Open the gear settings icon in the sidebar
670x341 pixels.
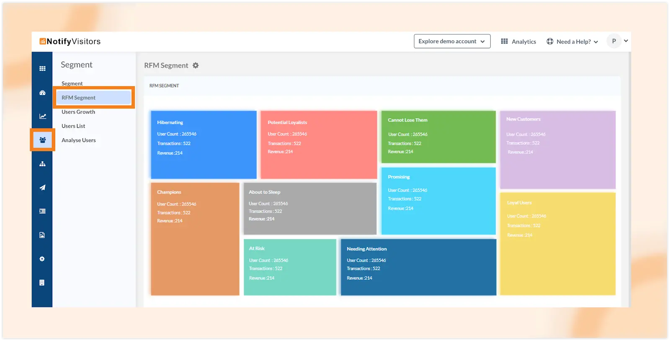(42, 259)
